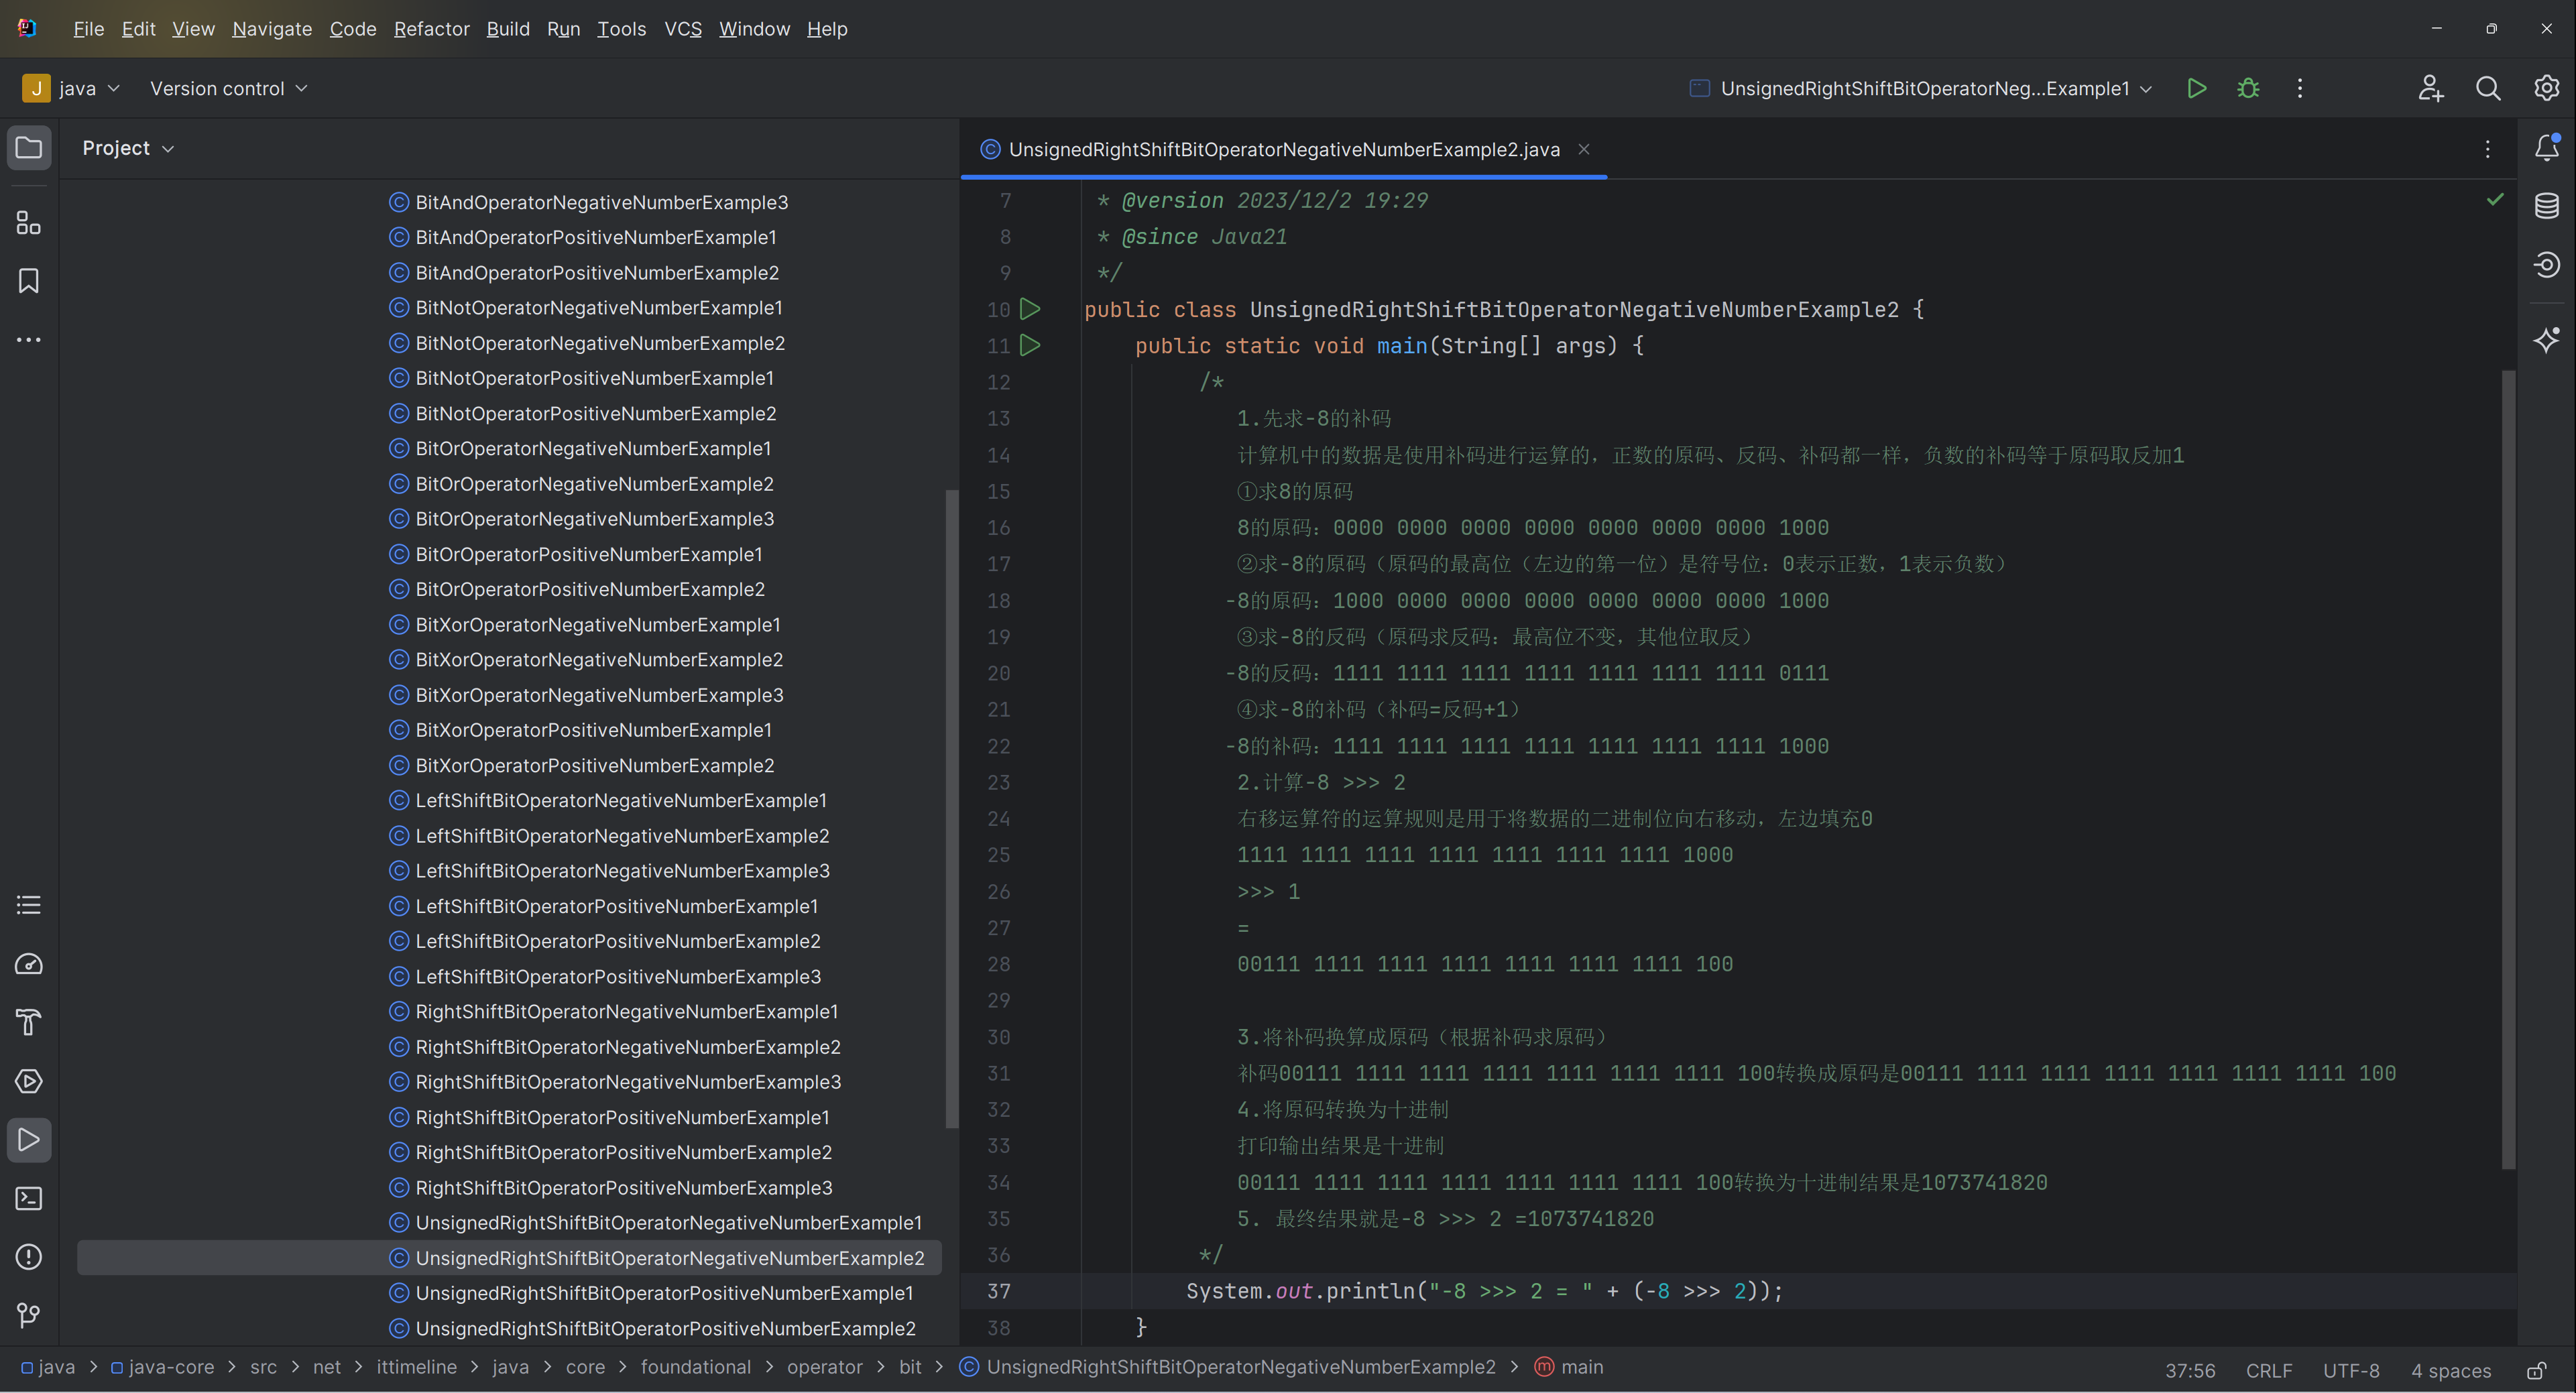
Task: Open UTF-8 encoding selector
Action: 2351,1370
